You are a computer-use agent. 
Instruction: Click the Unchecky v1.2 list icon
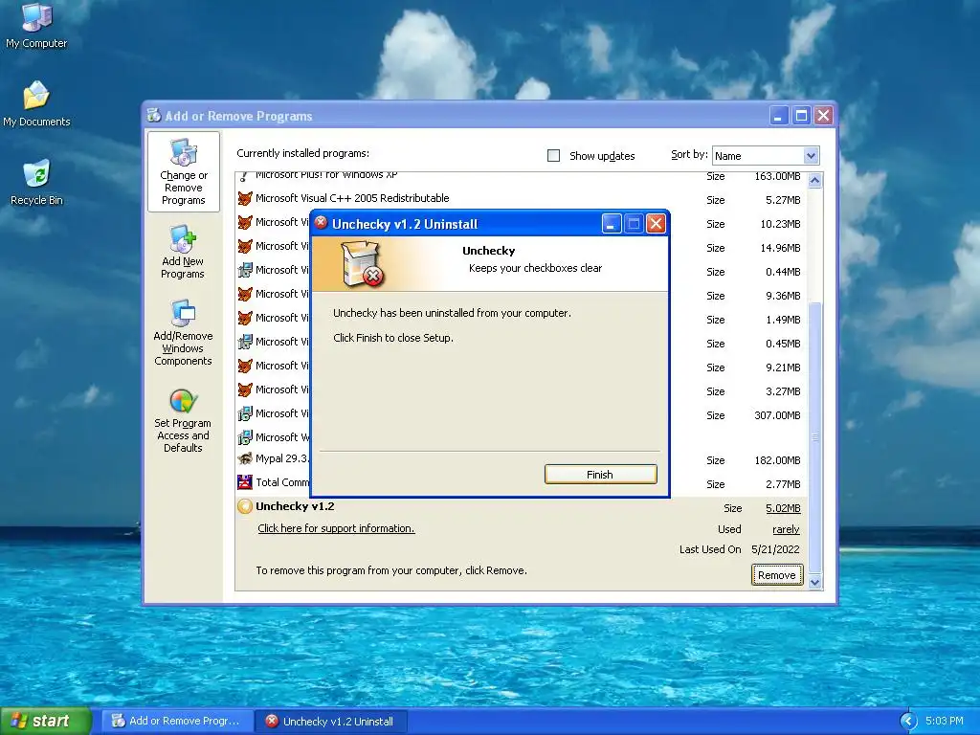(245, 506)
